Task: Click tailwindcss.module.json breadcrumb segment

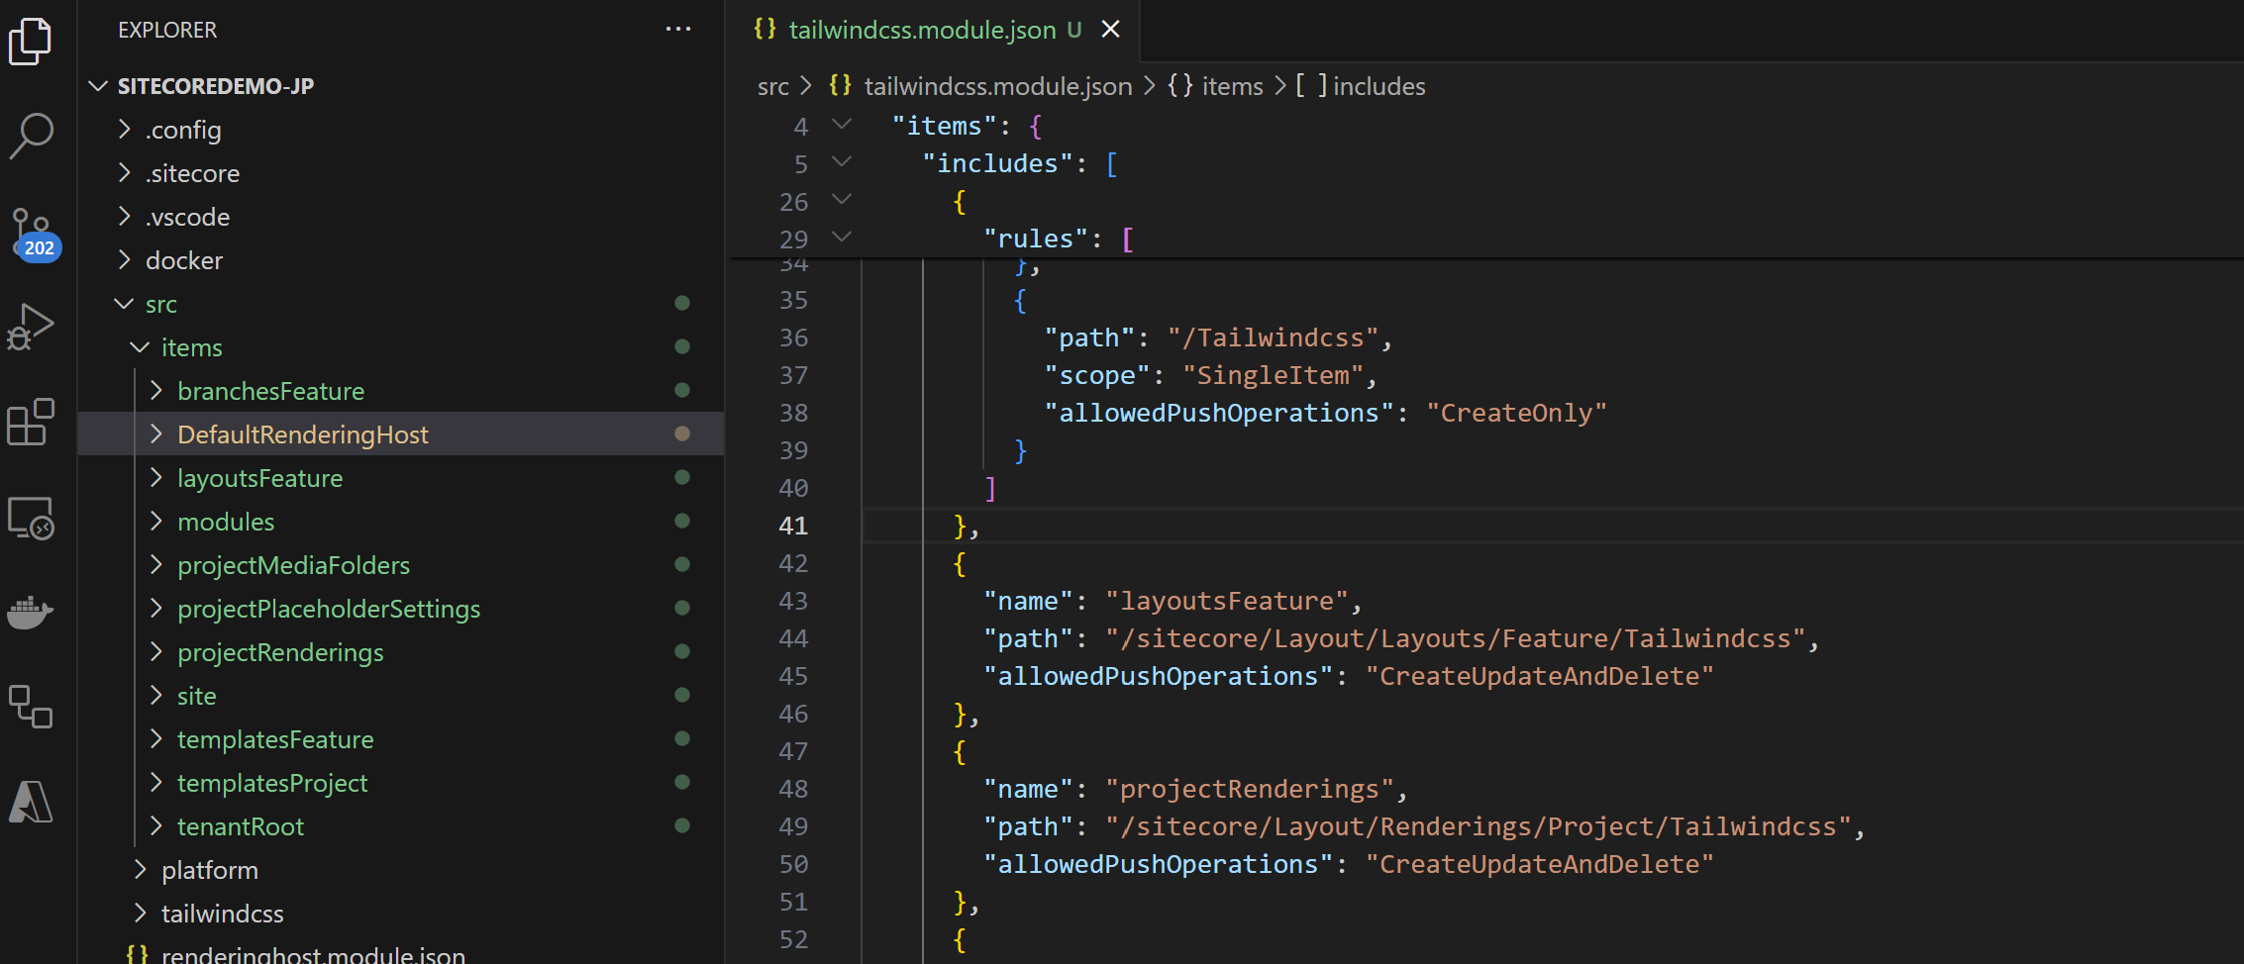Action: (998, 86)
